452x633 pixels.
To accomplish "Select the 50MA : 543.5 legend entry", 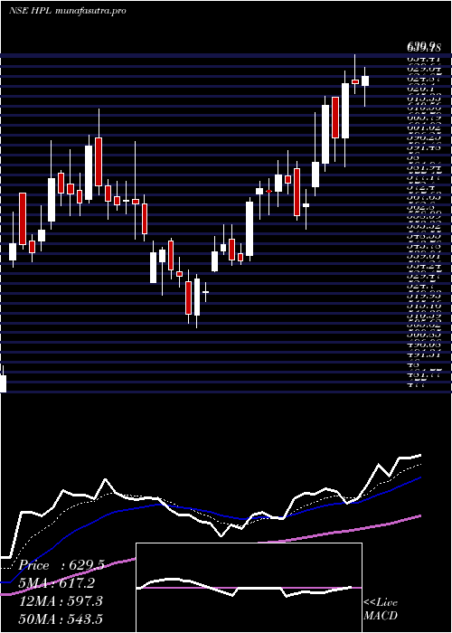I will 61,619.
